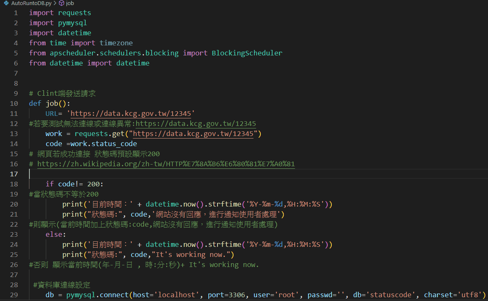The height and width of the screenshot is (301, 488).
Task: Click the Python file icon in breadcrumb
Action: 6,3
